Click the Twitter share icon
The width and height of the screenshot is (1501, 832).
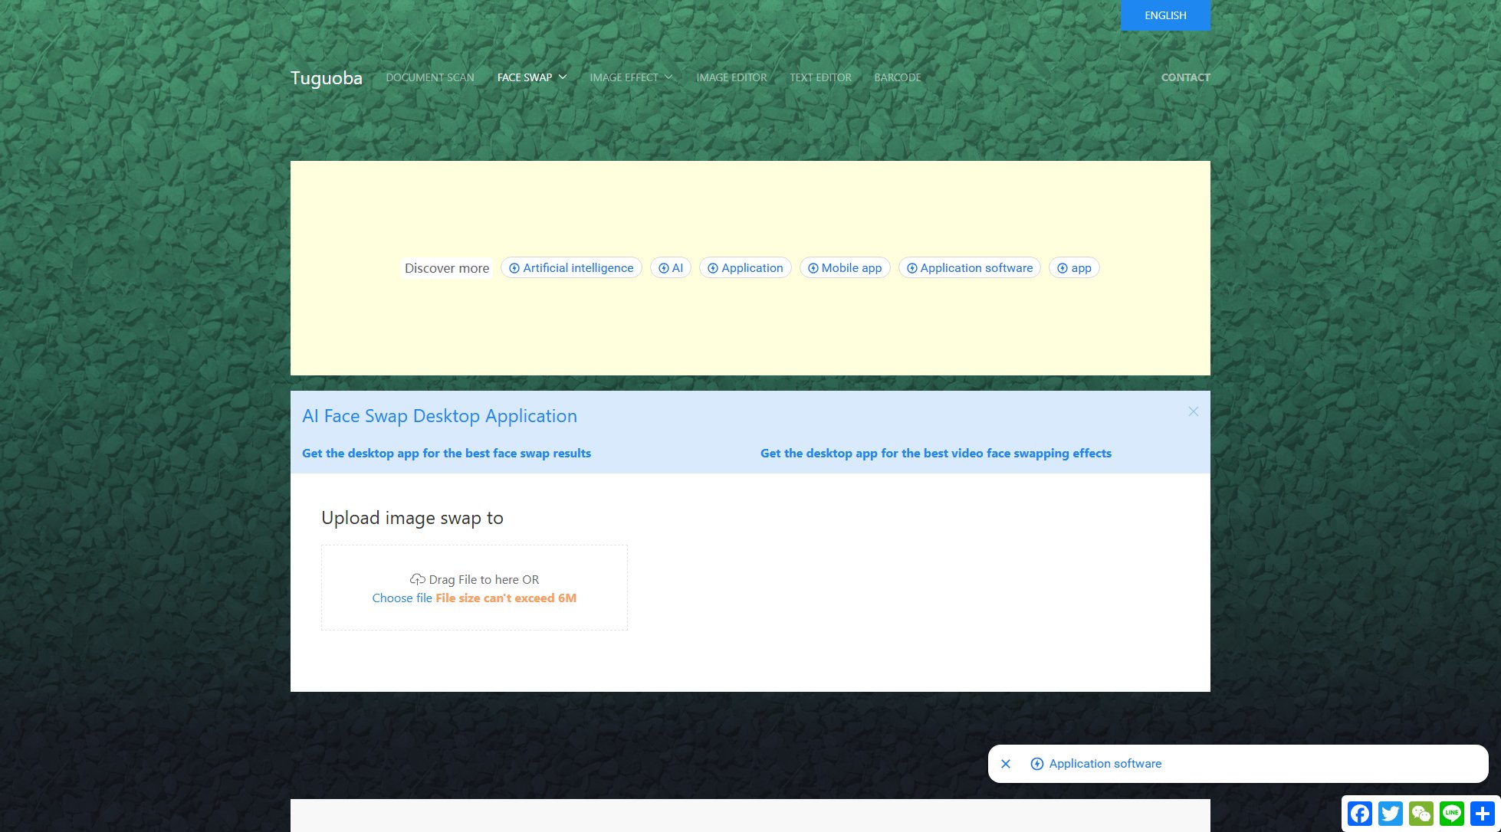pyautogui.click(x=1391, y=813)
